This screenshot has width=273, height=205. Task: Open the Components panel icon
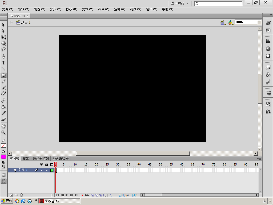[x=268, y=75]
